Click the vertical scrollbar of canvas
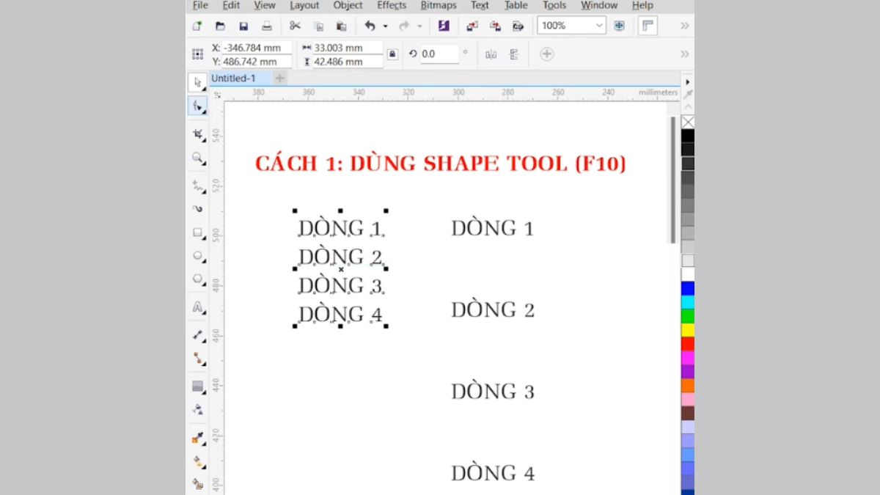880x495 pixels. pyautogui.click(x=673, y=180)
